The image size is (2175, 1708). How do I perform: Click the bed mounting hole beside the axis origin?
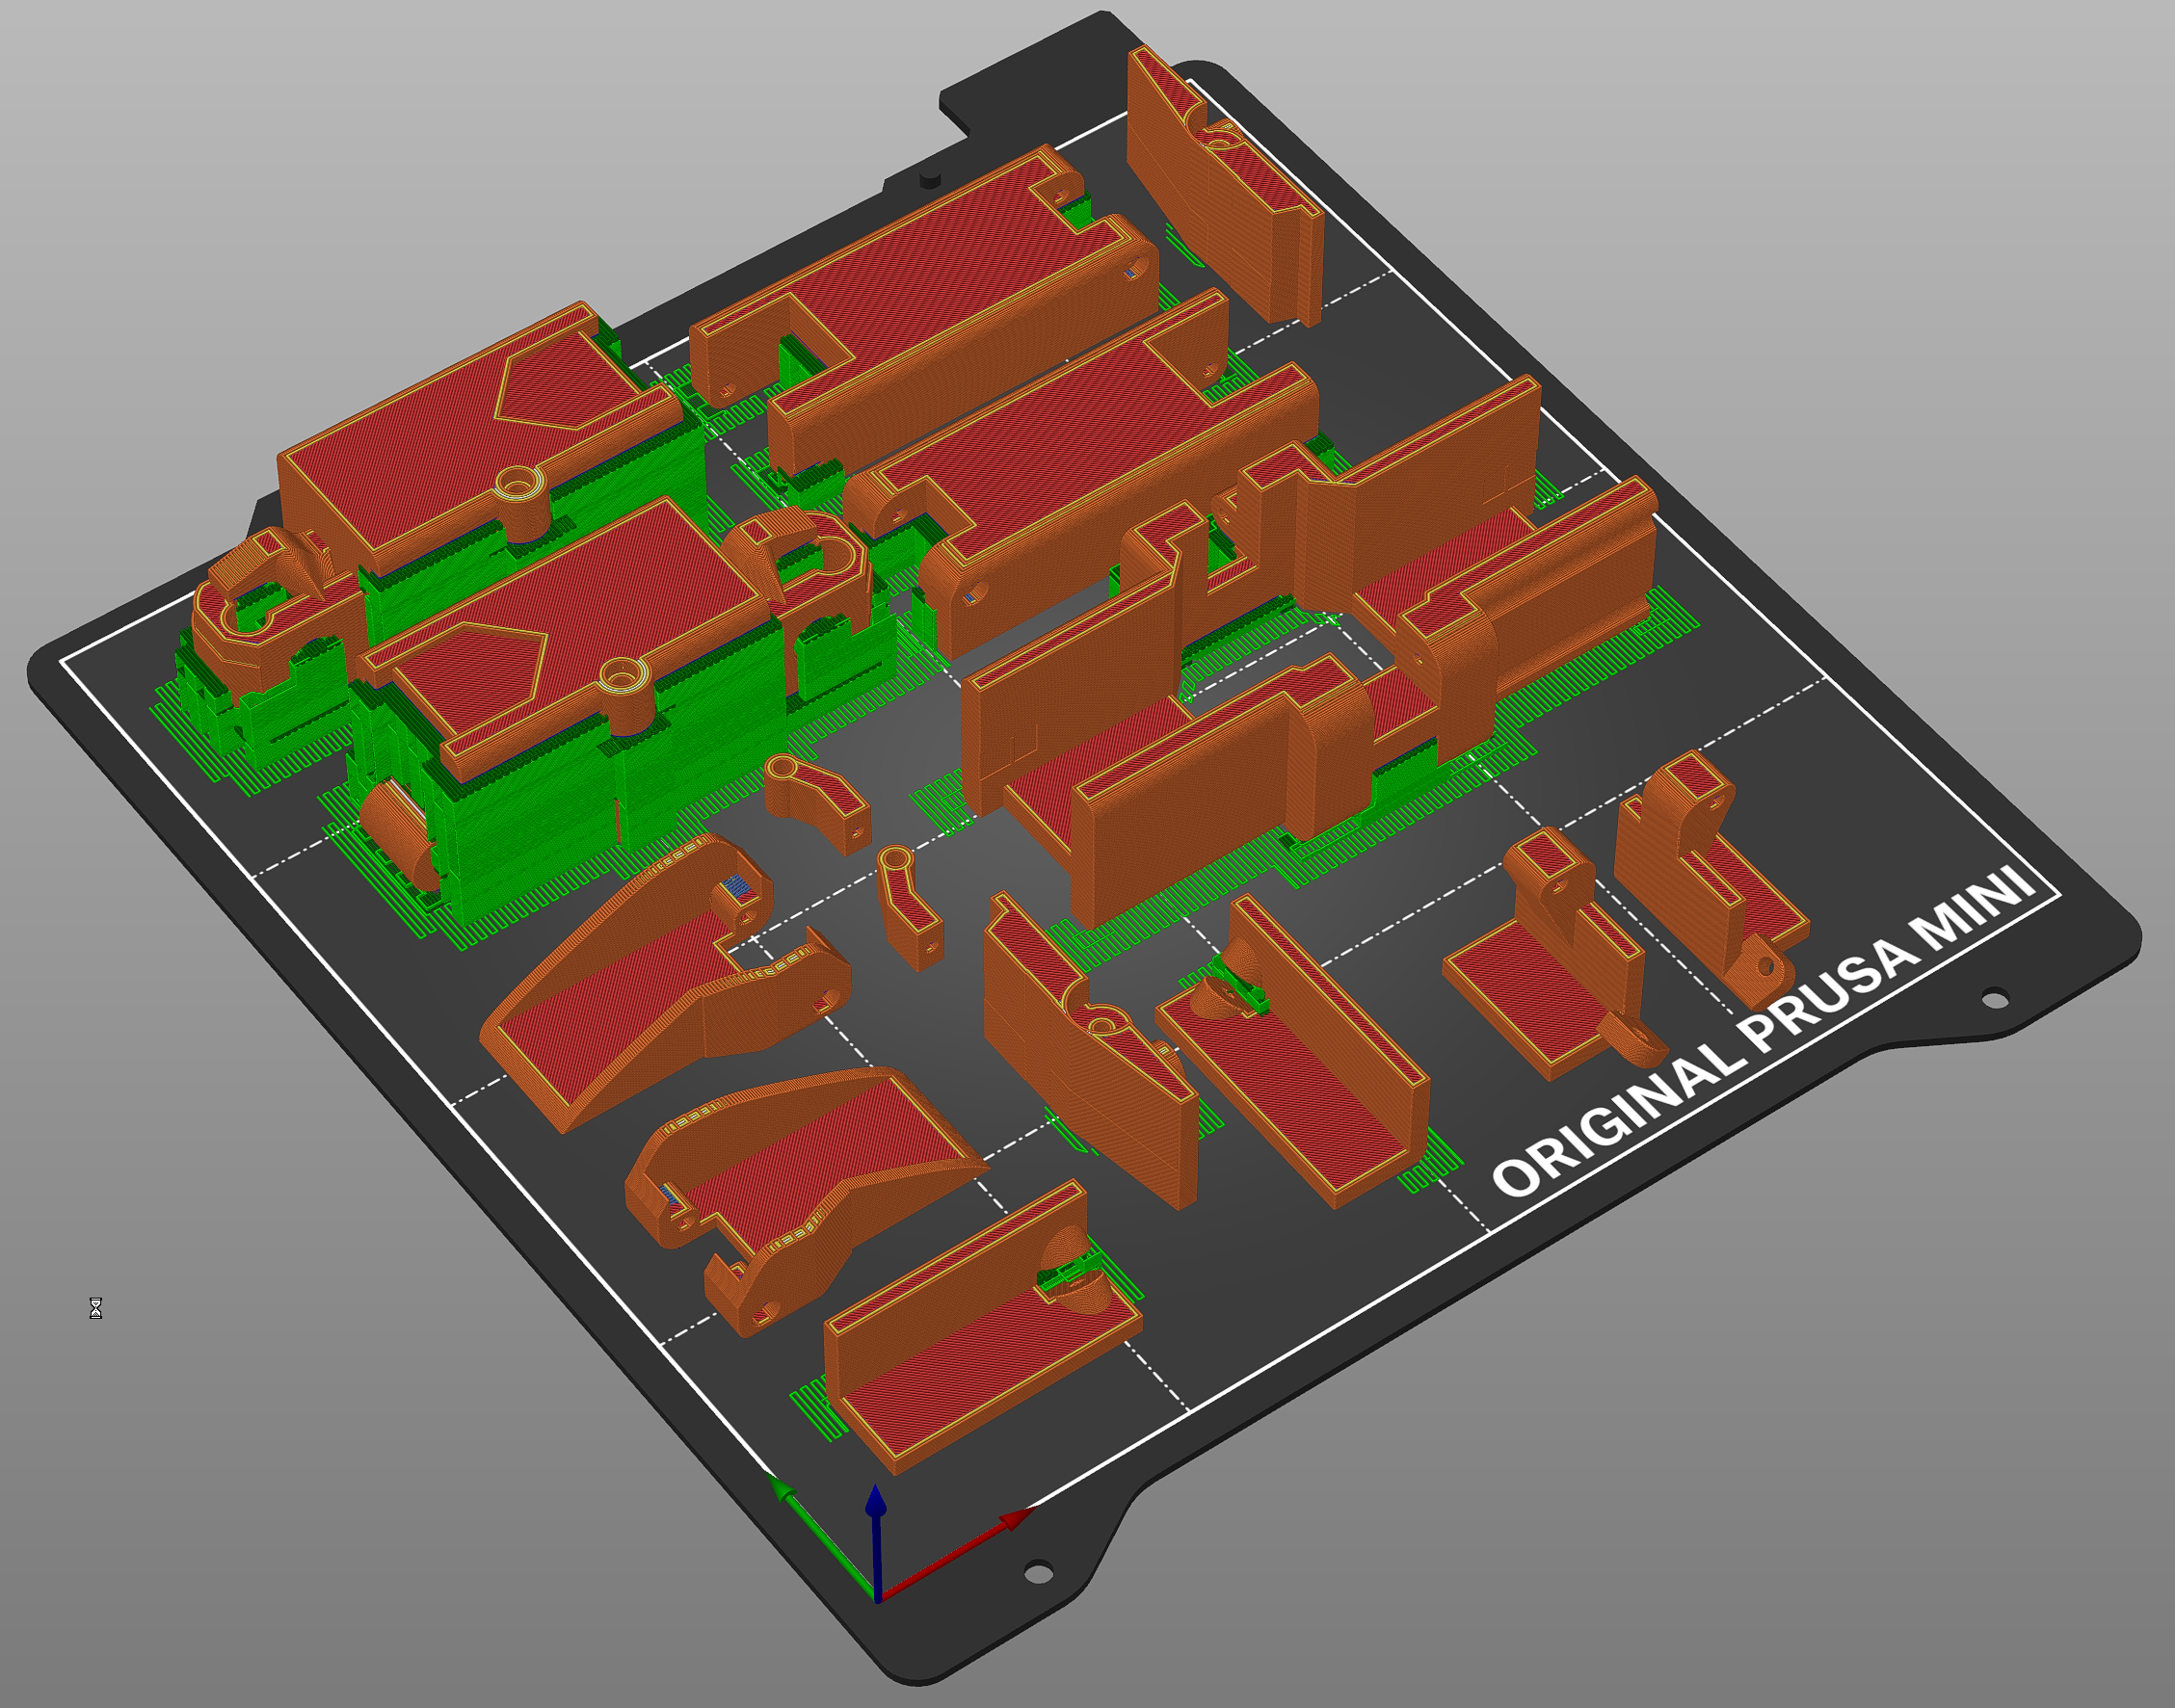(1039, 1572)
